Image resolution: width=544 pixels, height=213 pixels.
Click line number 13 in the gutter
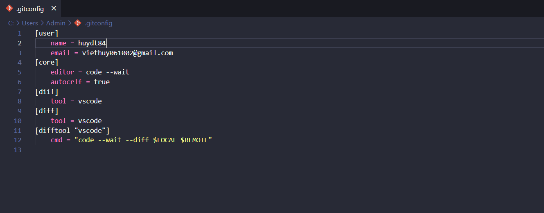pyautogui.click(x=17, y=150)
